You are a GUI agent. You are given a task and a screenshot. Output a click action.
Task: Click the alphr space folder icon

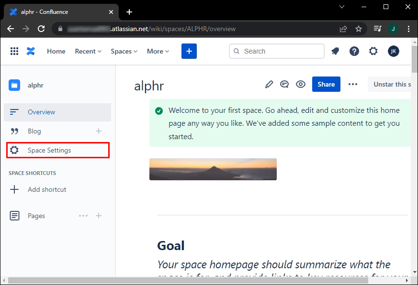pyautogui.click(x=14, y=85)
